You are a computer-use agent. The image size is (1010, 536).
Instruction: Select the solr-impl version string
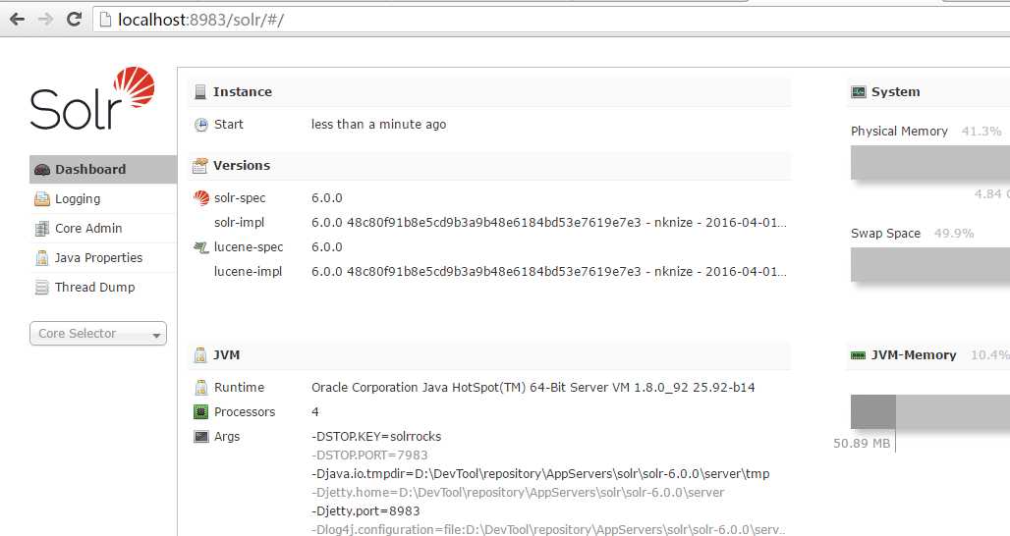pos(549,223)
